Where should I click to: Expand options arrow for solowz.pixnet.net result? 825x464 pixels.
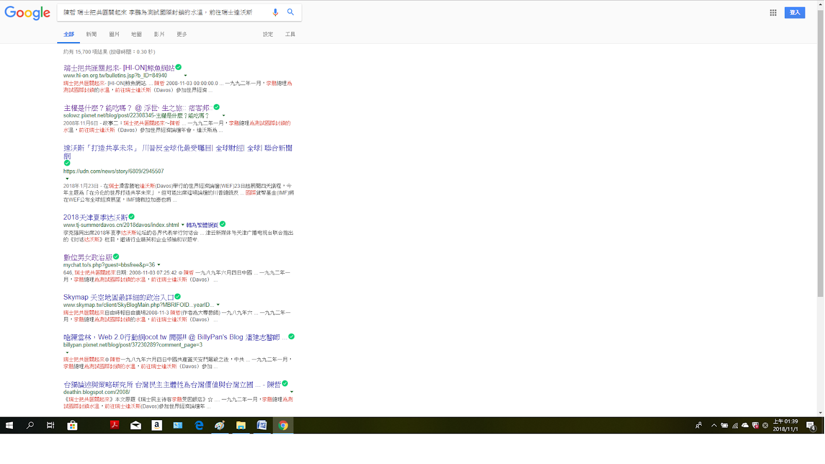coord(224,115)
